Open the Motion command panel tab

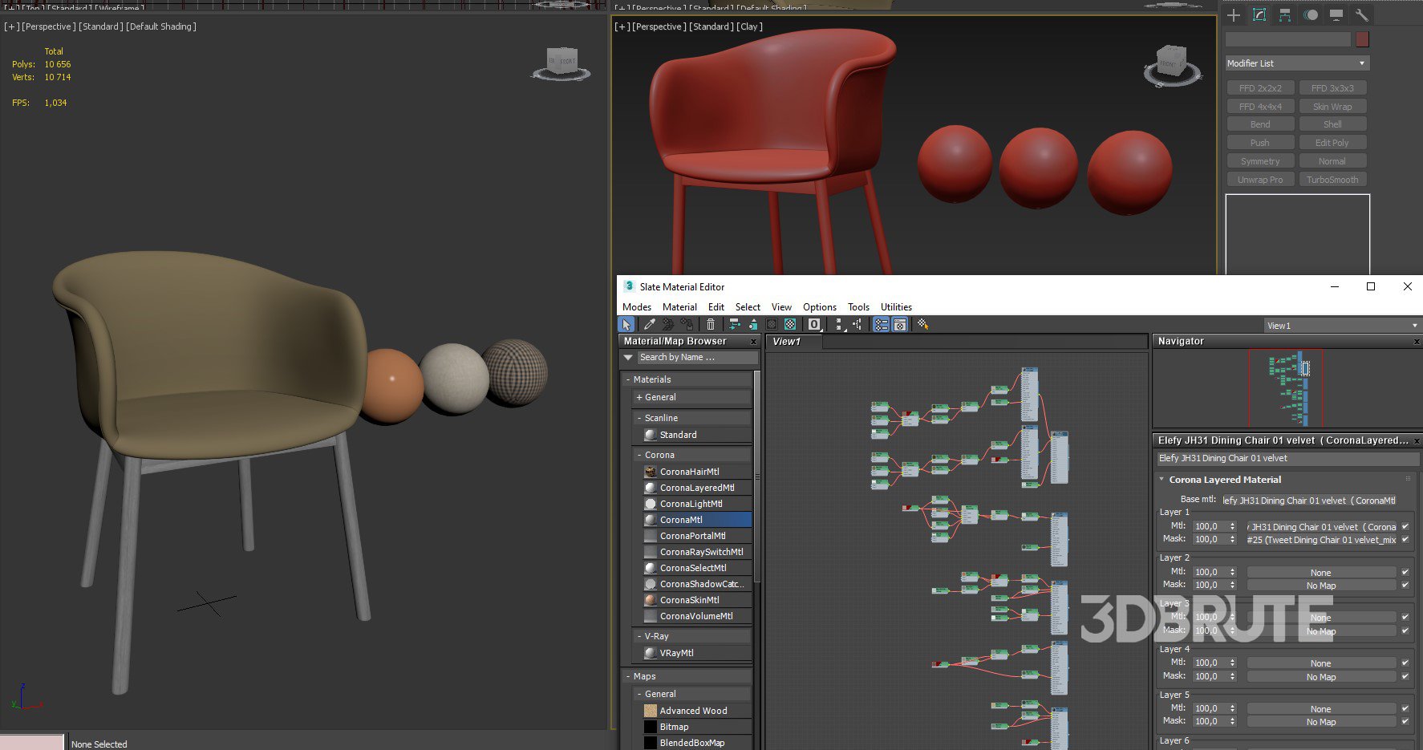[1311, 15]
